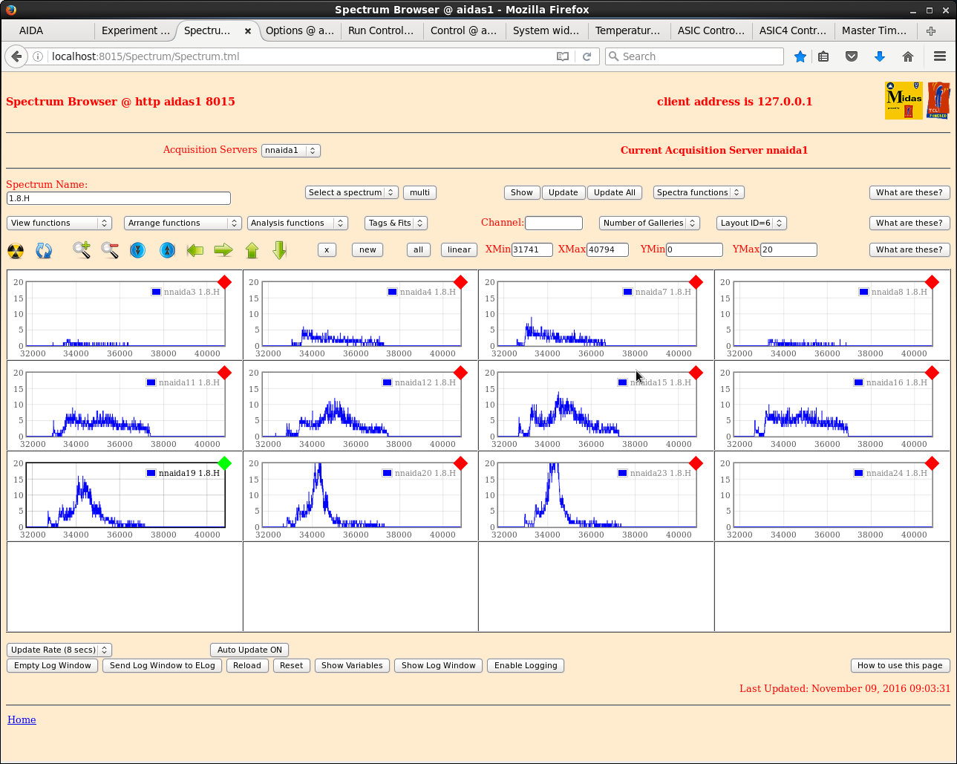This screenshot has height=764, width=957.
Task: Shift spectra with the green right arrow
Action: click(223, 250)
